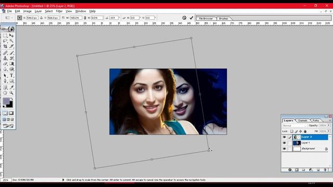Select the Healing Brush tool

(x=5, y=53)
